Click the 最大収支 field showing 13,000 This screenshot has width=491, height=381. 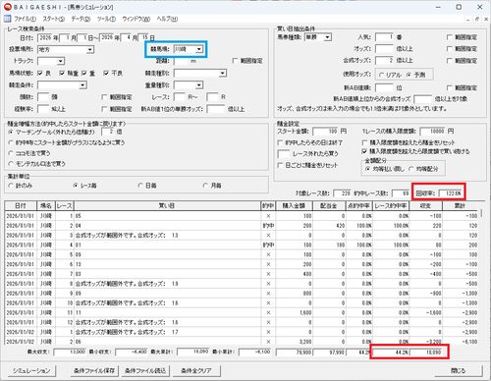70,353
